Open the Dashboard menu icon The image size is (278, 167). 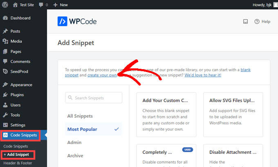click(5, 18)
